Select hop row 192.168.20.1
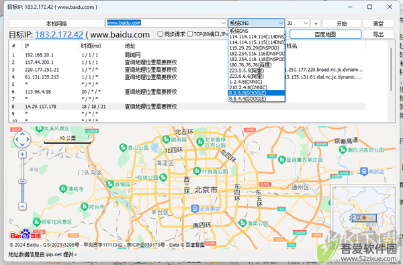 [x=187, y=55]
